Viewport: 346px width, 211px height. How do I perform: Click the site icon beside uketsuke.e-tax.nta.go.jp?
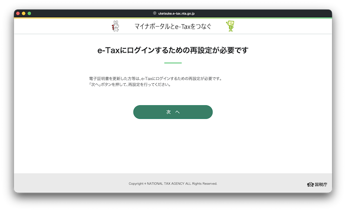click(155, 13)
